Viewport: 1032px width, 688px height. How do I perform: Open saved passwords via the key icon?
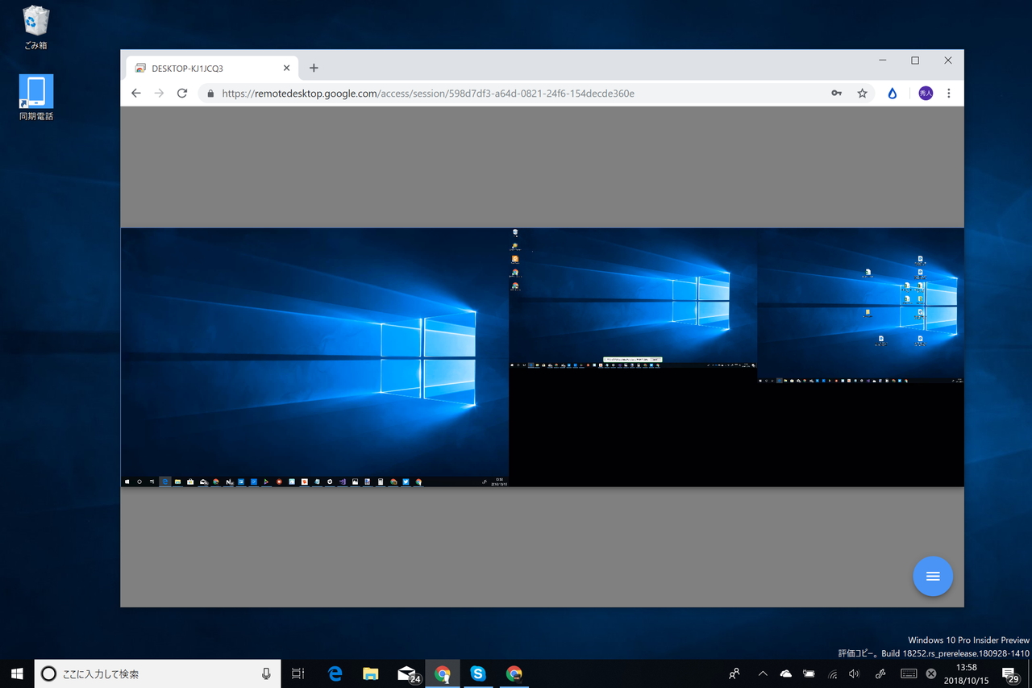[836, 93]
